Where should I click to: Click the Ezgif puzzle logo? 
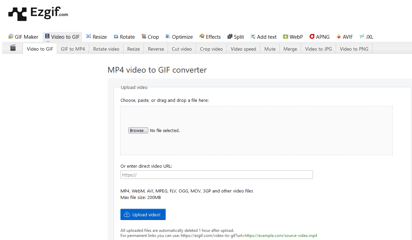tap(17, 14)
